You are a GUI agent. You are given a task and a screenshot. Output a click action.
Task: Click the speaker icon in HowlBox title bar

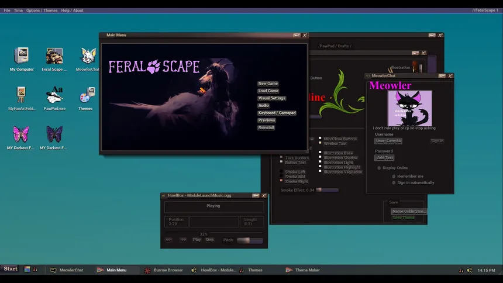pos(163,196)
